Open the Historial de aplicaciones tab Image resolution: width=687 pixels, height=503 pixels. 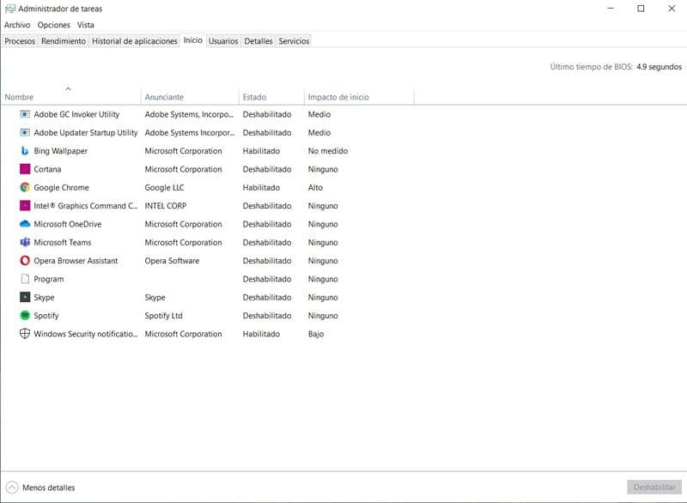pyautogui.click(x=135, y=41)
